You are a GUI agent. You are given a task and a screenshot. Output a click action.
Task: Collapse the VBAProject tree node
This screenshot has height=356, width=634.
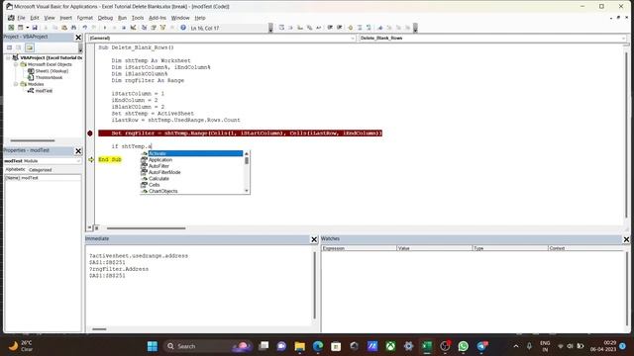8,57
